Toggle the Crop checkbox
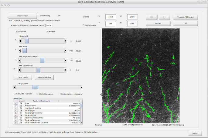 [84, 17]
